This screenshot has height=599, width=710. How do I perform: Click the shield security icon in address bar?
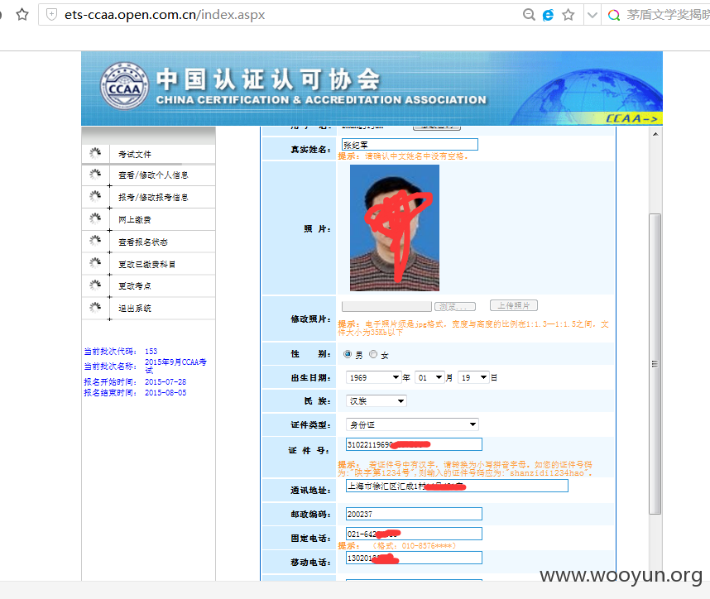[x=52, y=15]
